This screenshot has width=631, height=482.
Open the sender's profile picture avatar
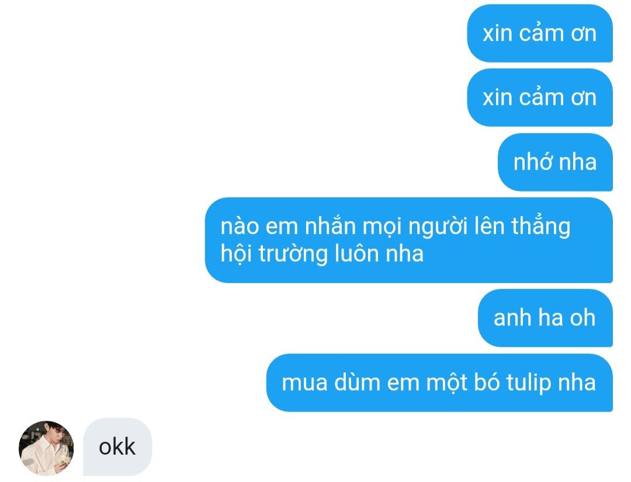pyautogui.click(x=46, y=448)
